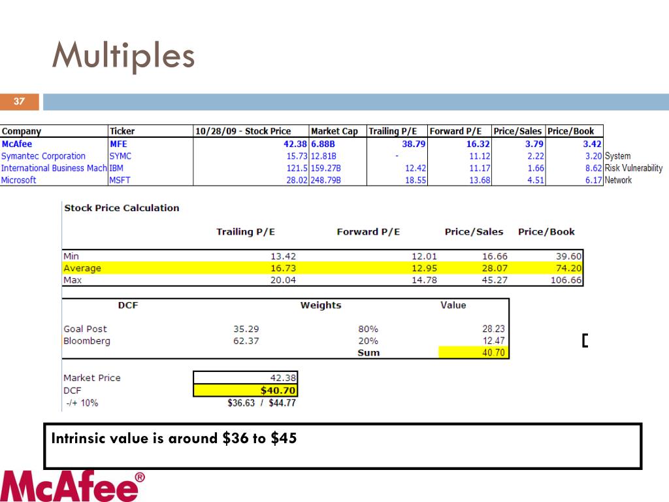Click the MSFT ticker cell
The height and width of the screenshot is (502, 669).
coord(120,180)
